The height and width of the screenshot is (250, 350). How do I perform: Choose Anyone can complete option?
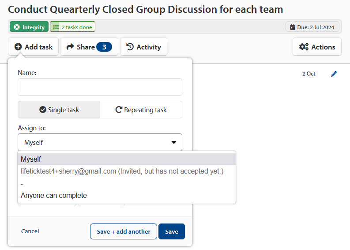[x=127, y=195]
